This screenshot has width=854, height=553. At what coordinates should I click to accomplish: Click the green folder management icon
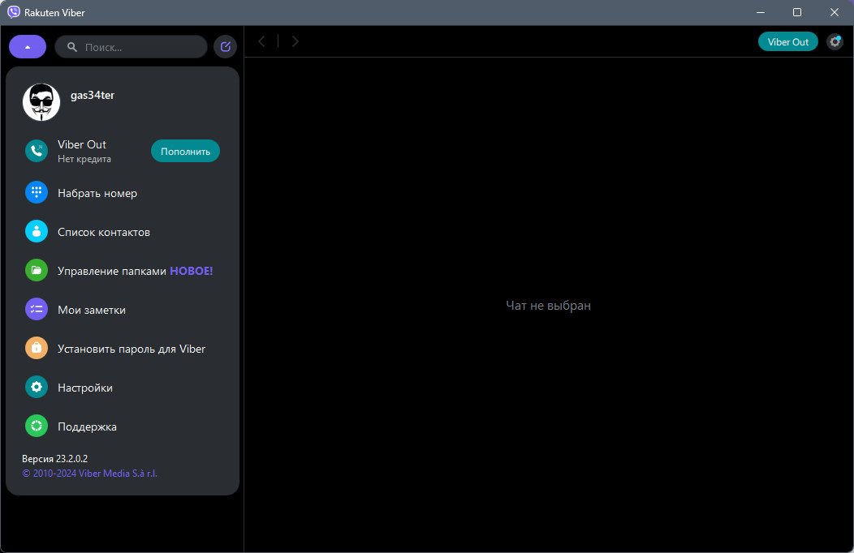point(37,271)
